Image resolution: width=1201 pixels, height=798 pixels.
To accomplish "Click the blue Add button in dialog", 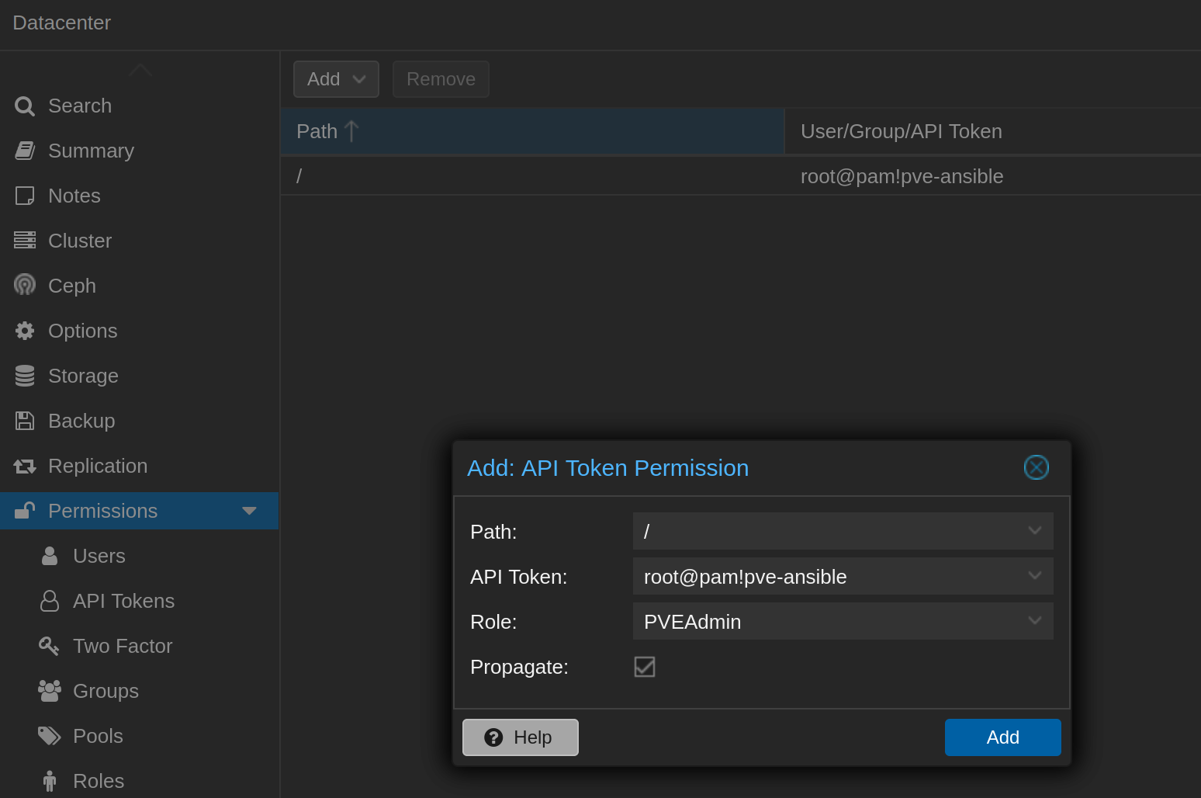I will pyautogui.click(x=1003, y=737).
